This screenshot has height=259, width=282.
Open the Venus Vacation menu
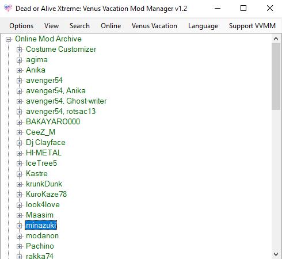(x=154, y=26)
